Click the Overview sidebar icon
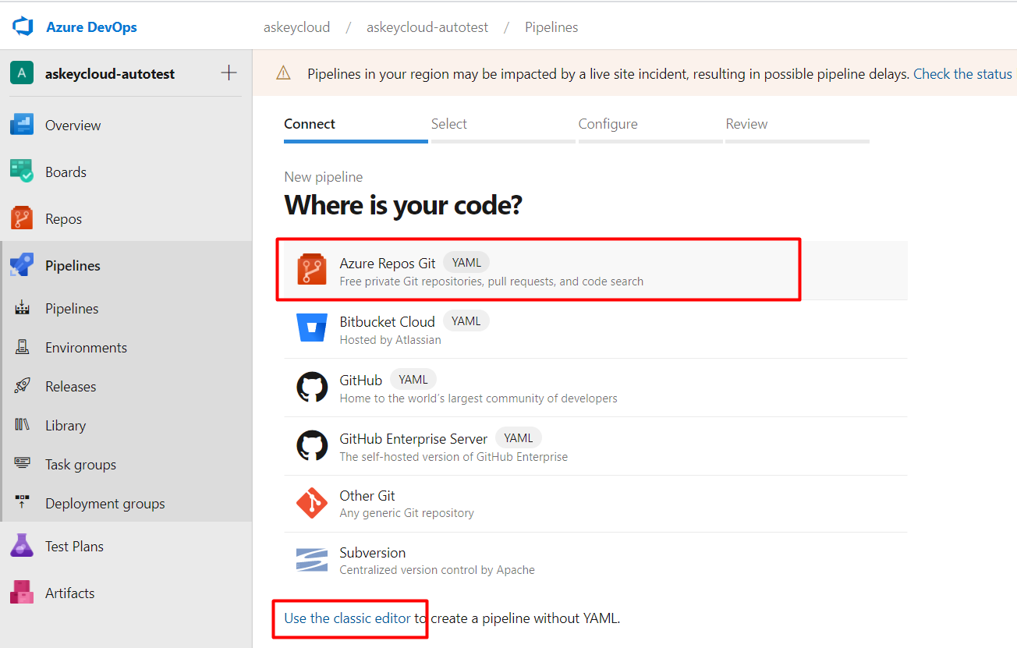The image size is (1017, 648). tap(22, 125)
